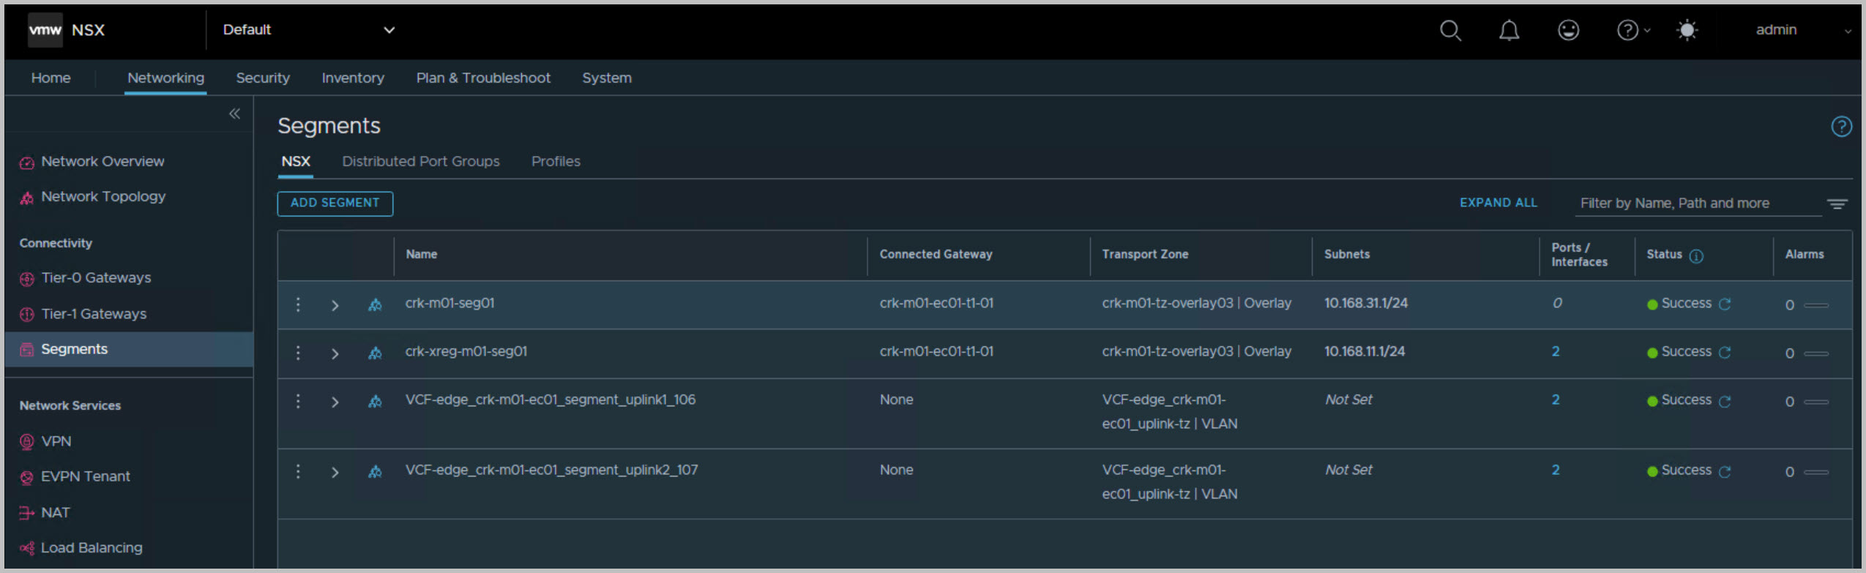This screenshot has width=1866, height=573.
Task: Click the EXPAND ALL link
Action: tap(1498, 203)
